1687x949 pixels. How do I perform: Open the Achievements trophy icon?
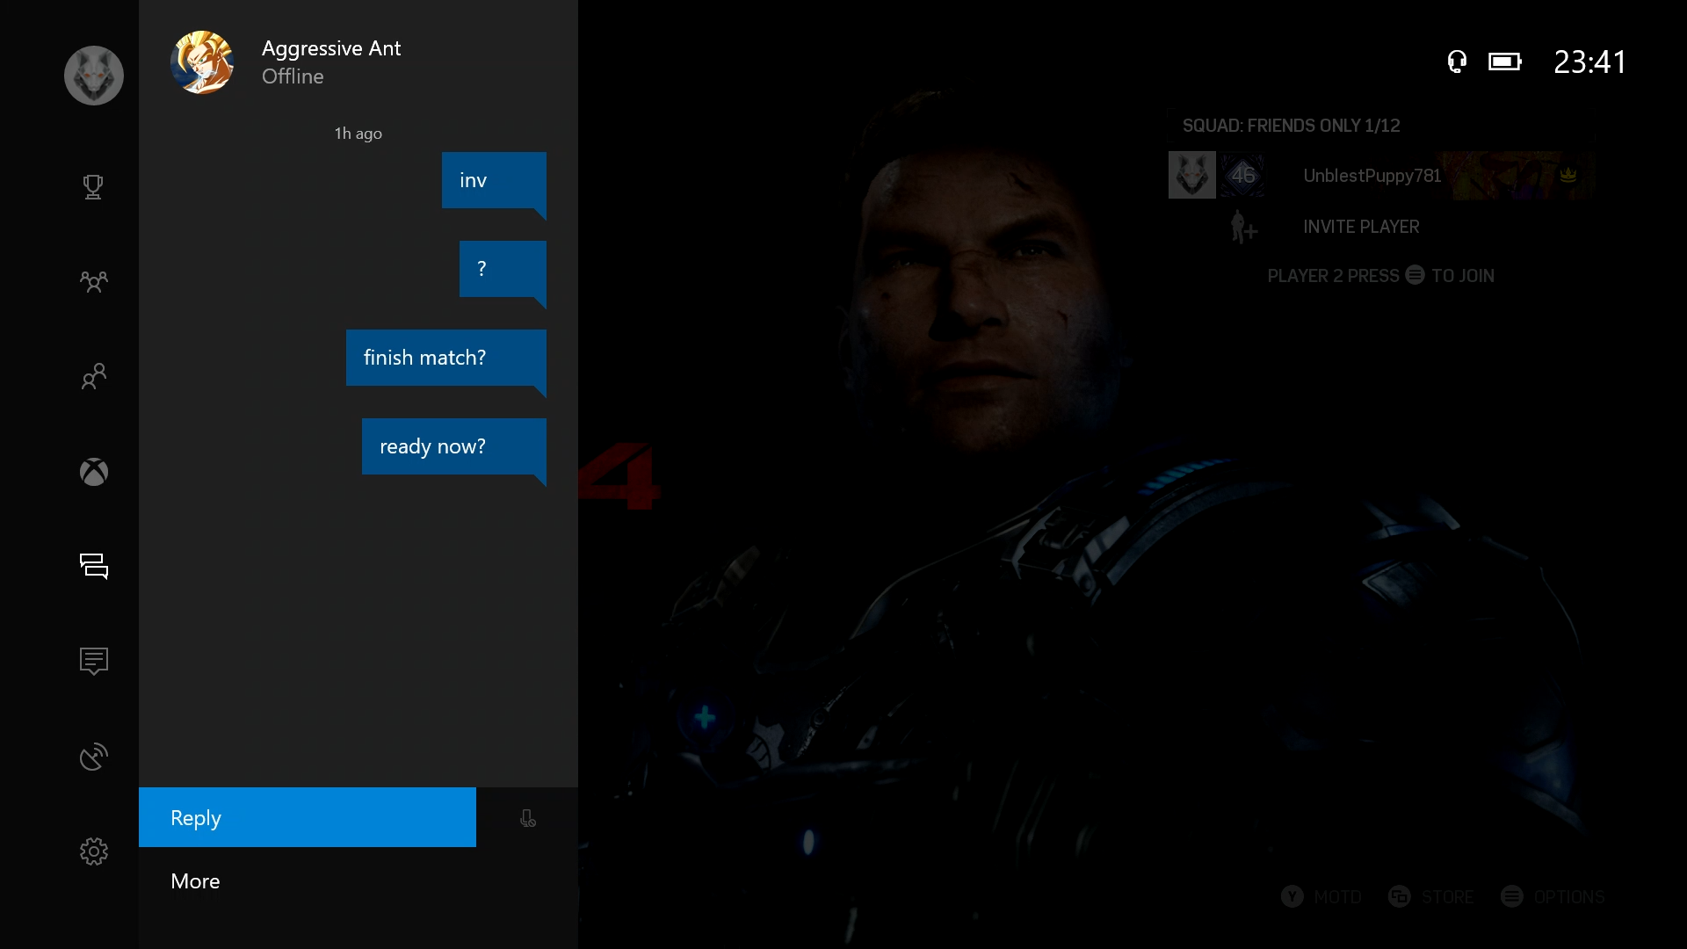93,186
